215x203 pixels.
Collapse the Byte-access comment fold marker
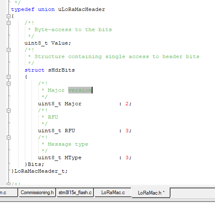pyautogui.click(x=8, y=23)
